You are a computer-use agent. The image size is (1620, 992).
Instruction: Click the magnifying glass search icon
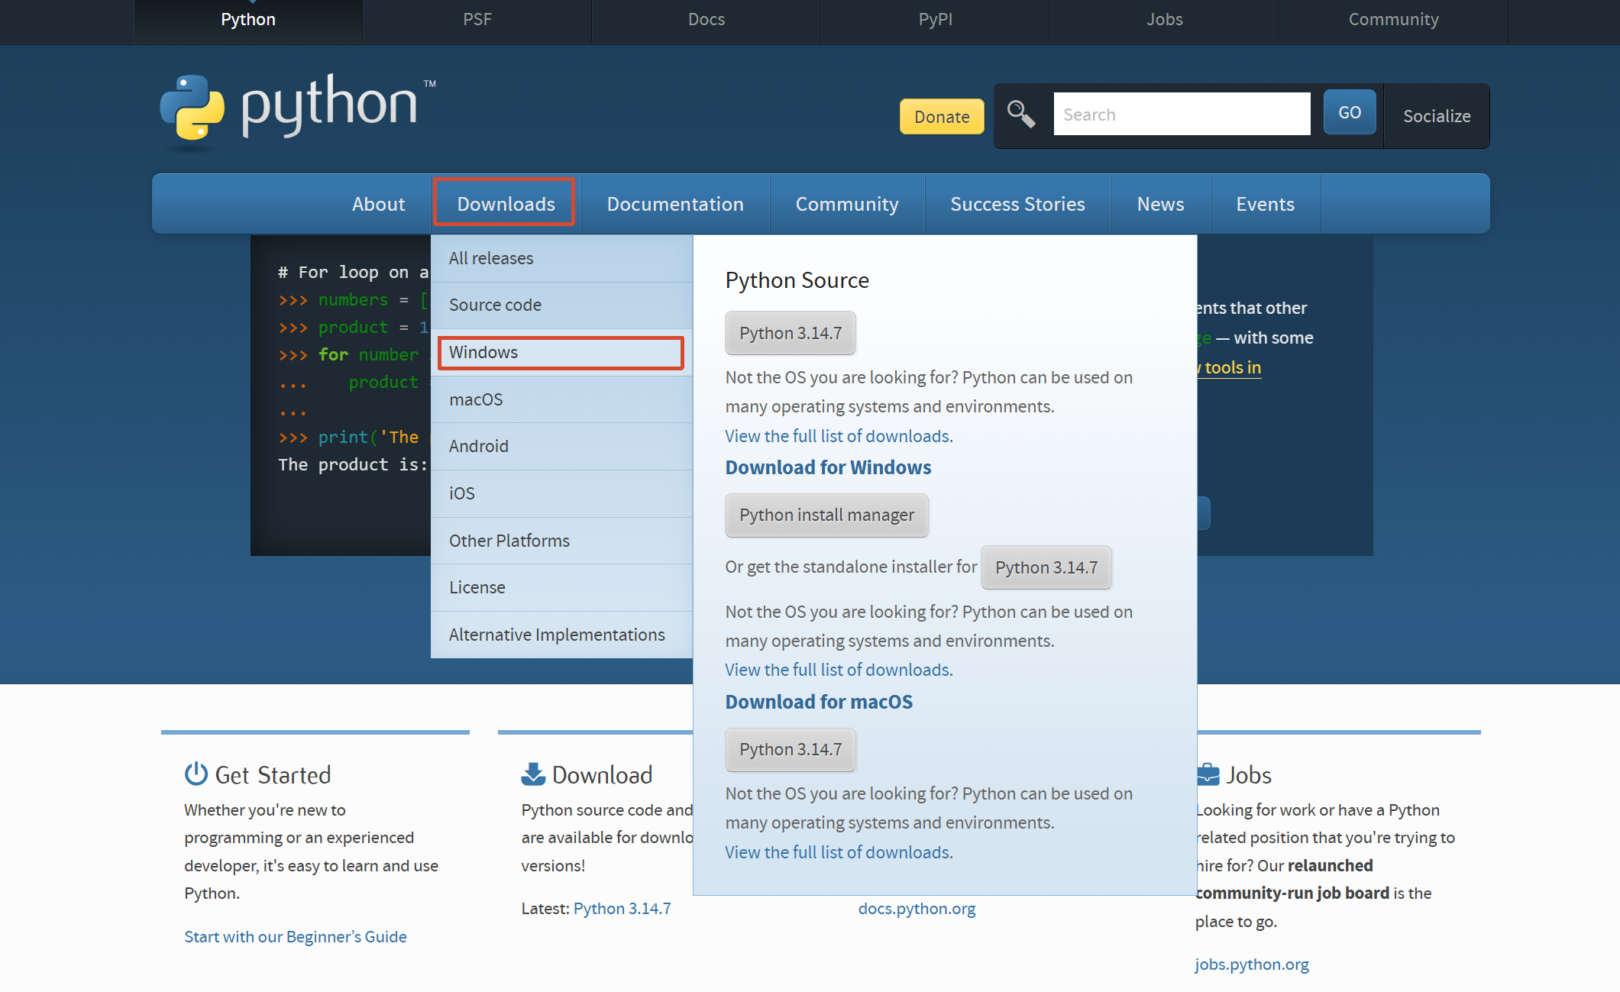1020,115
